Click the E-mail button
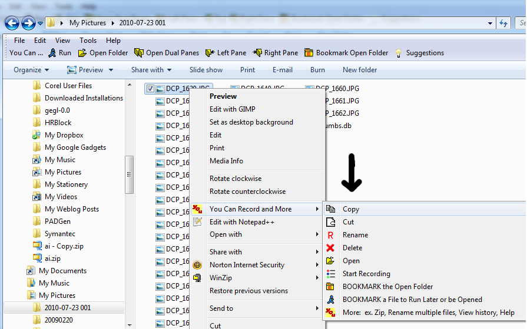Screen dimensions: 527x329 [283, 70]
